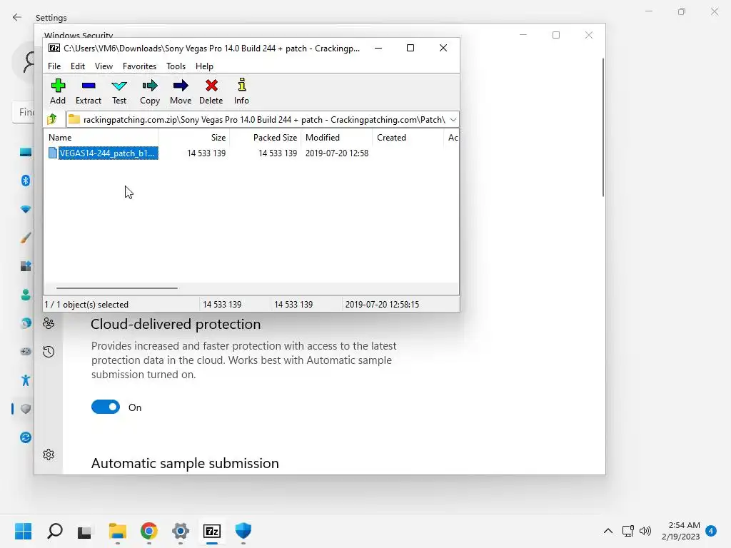Screen dimensions: 731x548
Task: Open Gaming icon in Settings sidebar
Action: [26, 351]
